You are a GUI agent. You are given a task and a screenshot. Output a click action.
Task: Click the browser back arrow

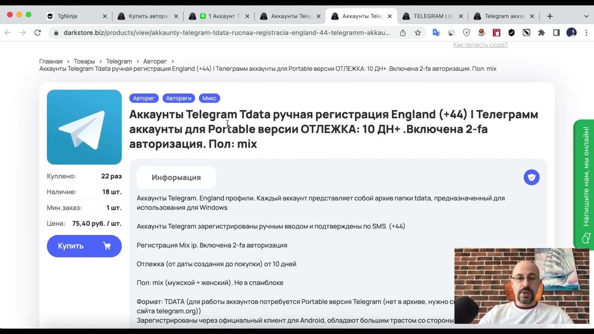7,32
